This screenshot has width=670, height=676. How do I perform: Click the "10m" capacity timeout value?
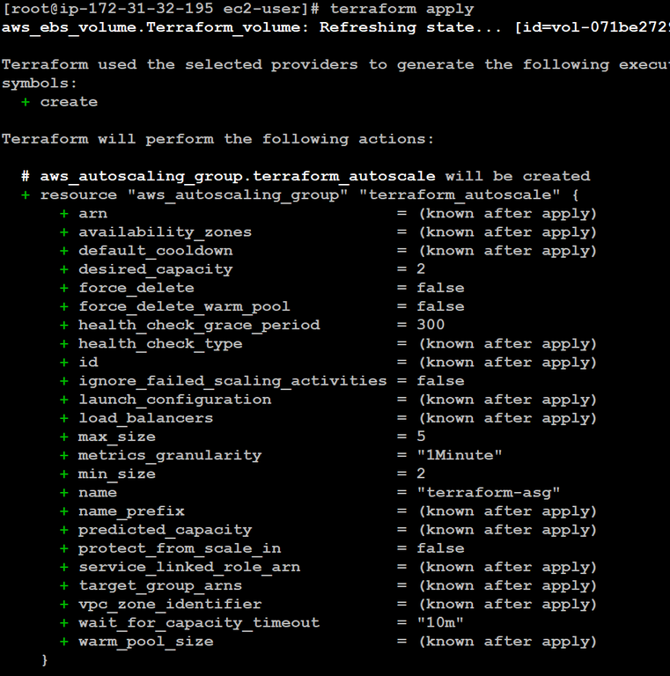[440, 622]
